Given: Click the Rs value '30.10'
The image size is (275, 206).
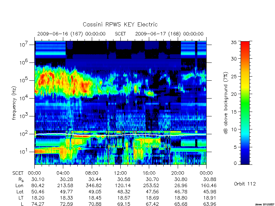Looking at the screenshot, I should (x=38, y=179).
